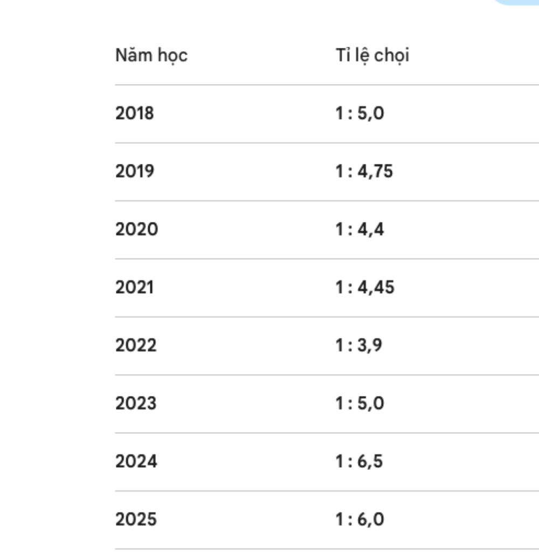Select the 2020 year cell
539x555 pixels.
(137, 230)
